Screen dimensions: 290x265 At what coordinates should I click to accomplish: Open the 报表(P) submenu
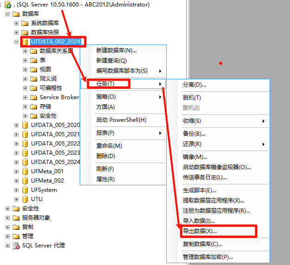click(x=123, y=133)
